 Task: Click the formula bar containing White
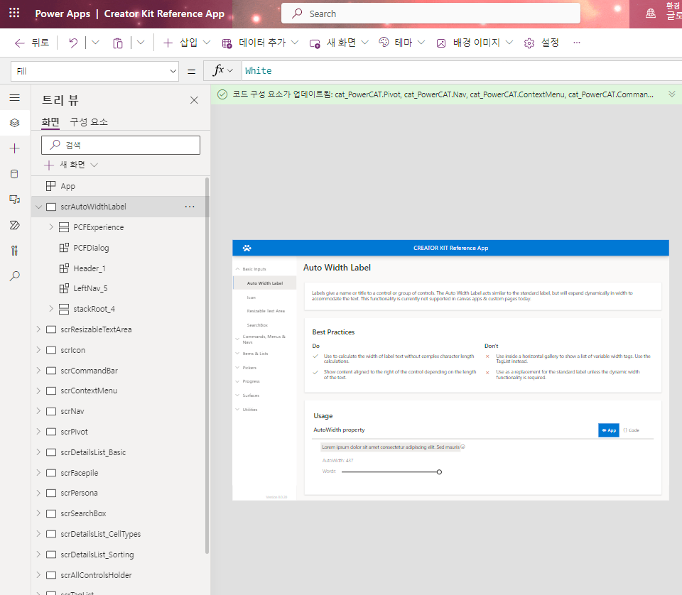click(462, 71)
